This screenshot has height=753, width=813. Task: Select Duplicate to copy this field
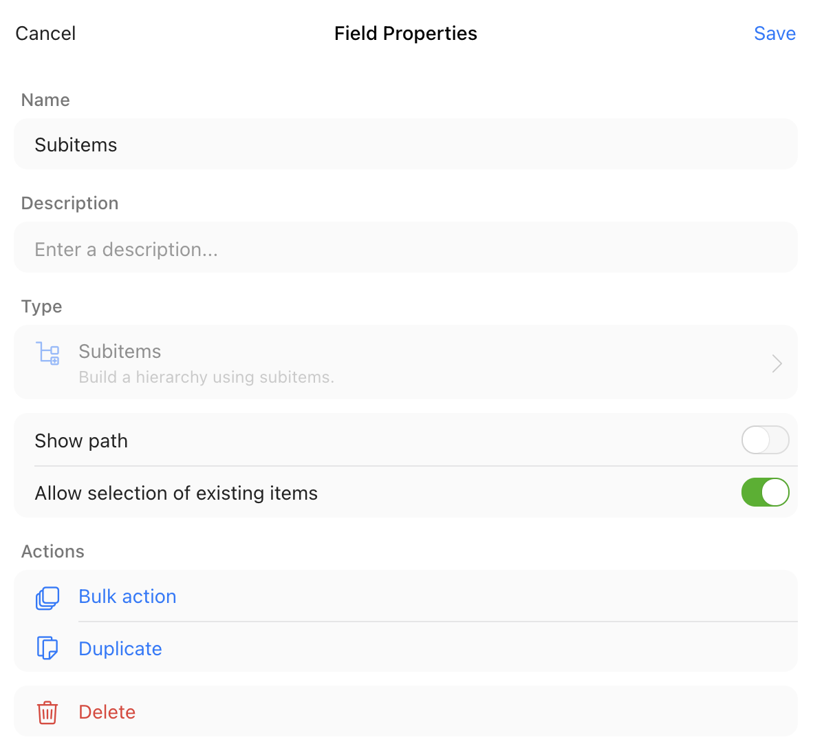[x=120, y=648]
